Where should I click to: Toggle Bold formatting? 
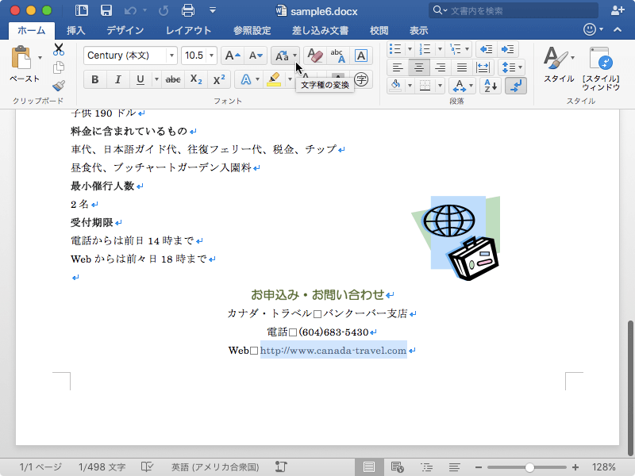(95, 79)
